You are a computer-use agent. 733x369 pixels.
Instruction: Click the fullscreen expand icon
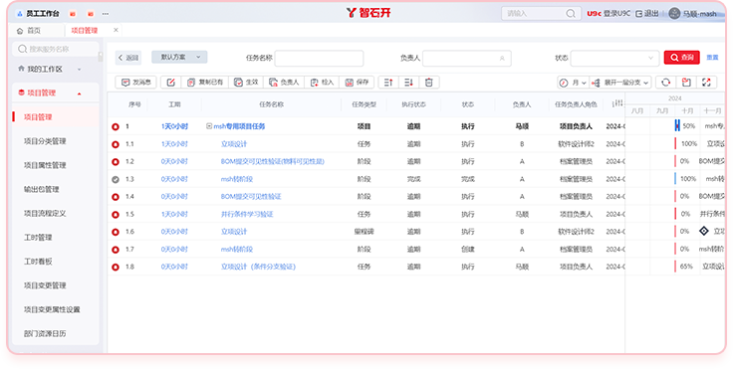coord(706,83)
